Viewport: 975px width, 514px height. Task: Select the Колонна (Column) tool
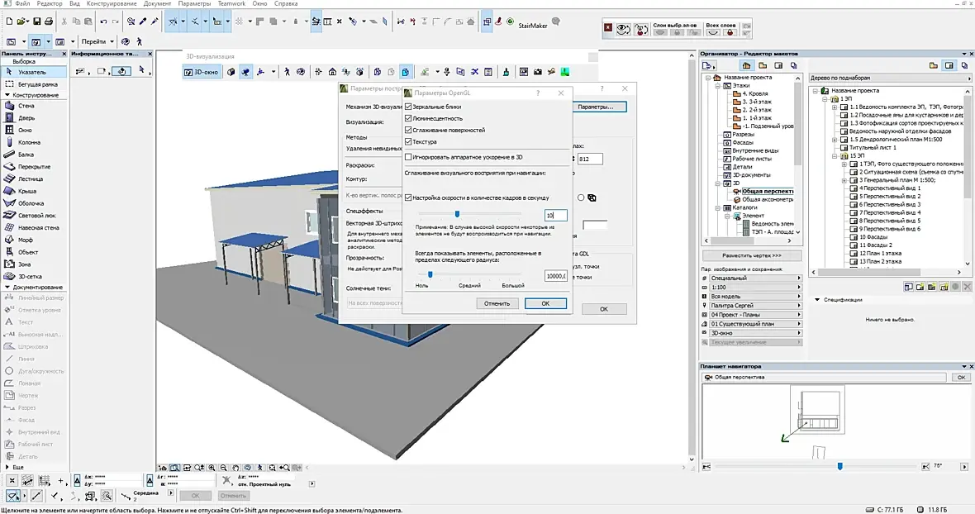[29, 142]
